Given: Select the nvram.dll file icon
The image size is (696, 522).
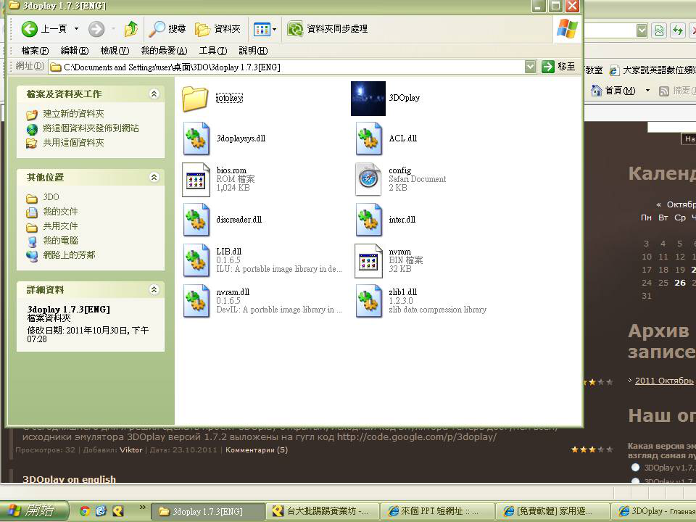Looking at the screenshot, I should pyautogui.click(x=196, y=301).
